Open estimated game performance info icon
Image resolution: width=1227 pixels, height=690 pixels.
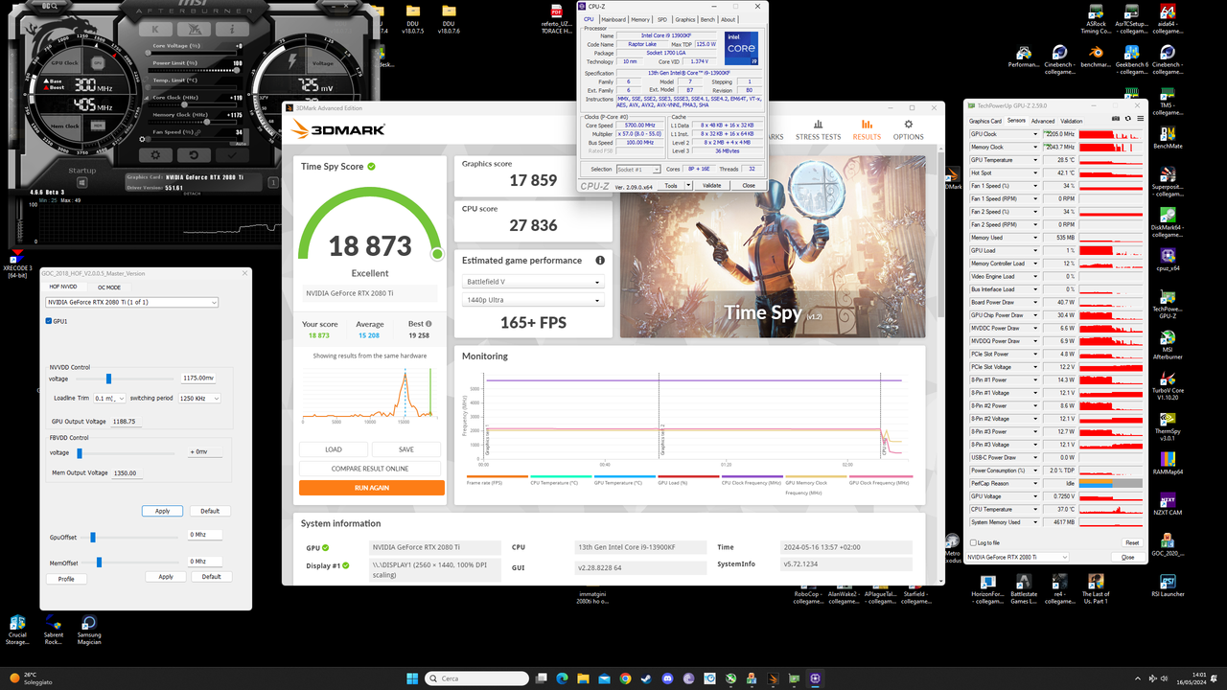(600, 260)
